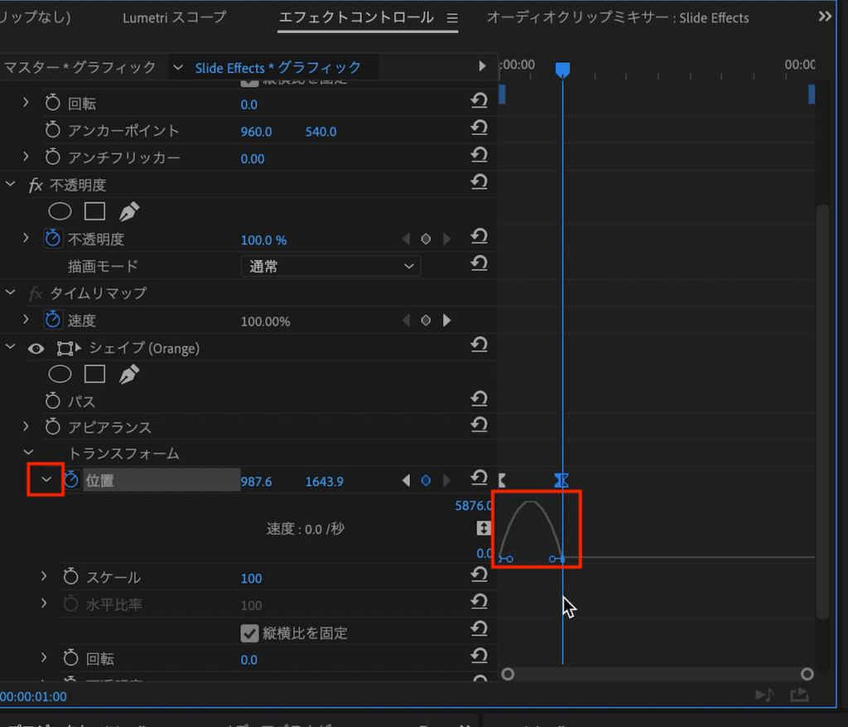Click 位置 X value 987.6

[257, 482]
